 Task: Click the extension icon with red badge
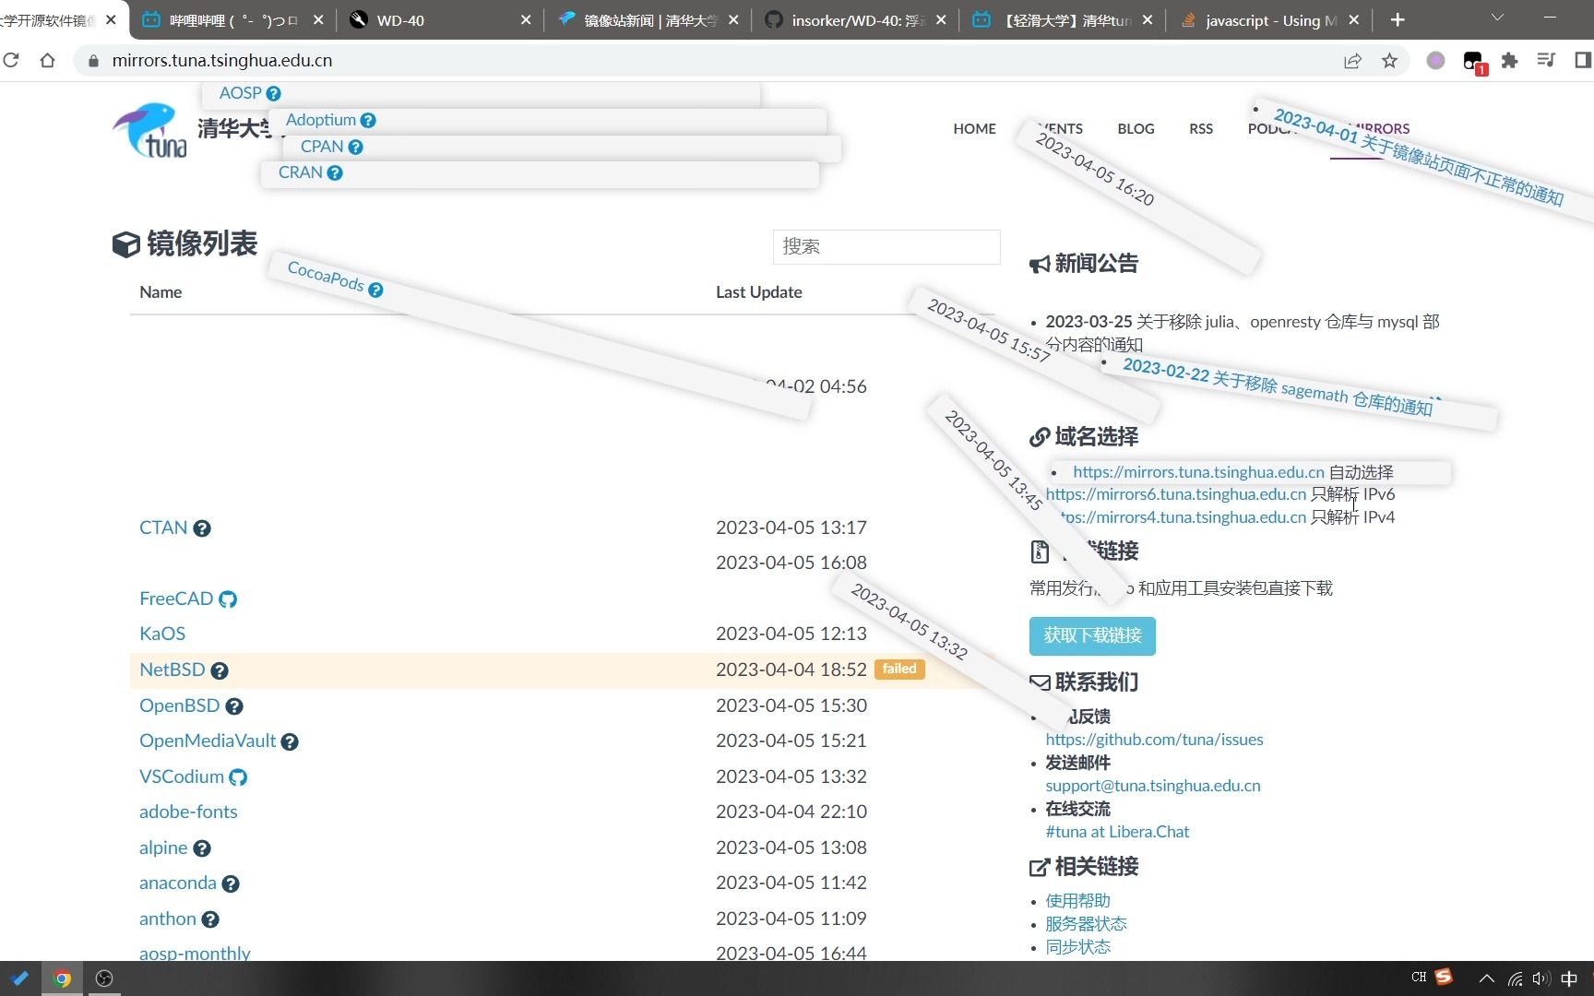click(1474, 63)
